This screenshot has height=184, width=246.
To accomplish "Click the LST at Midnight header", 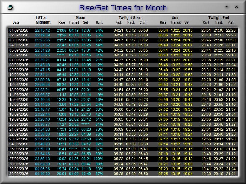I will pos(43,20).
